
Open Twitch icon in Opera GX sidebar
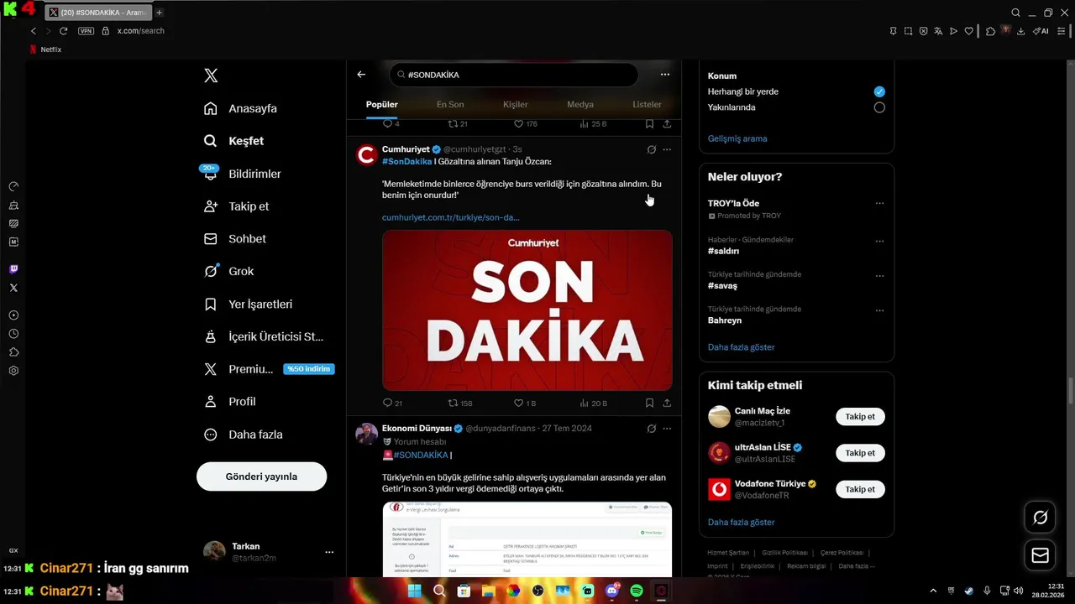point(13,269)
